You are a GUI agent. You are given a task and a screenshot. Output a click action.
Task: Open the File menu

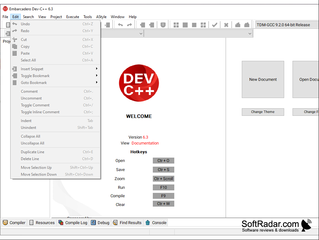5,17
